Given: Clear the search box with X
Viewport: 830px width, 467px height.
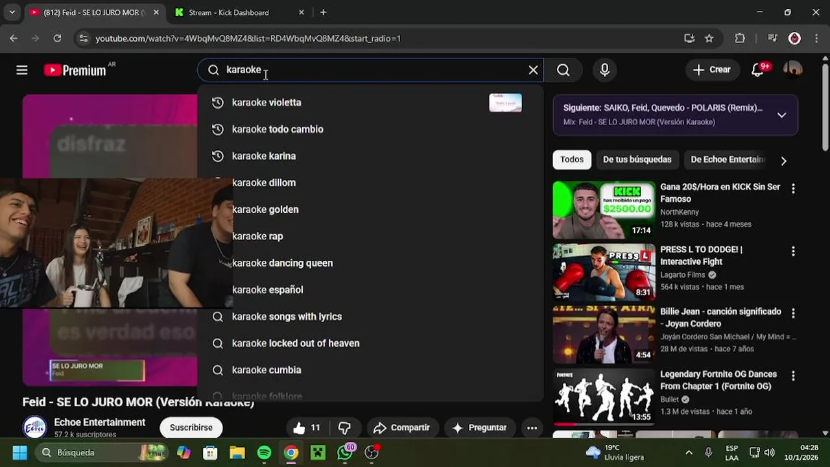Looking at the screenshot, I should coord(533,70).
